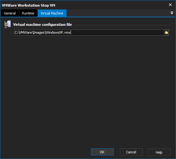Viewport: 176px width, 159px height.
Task: Click the 'Virtual machine configuration file' heading
Action: point(43,25)
